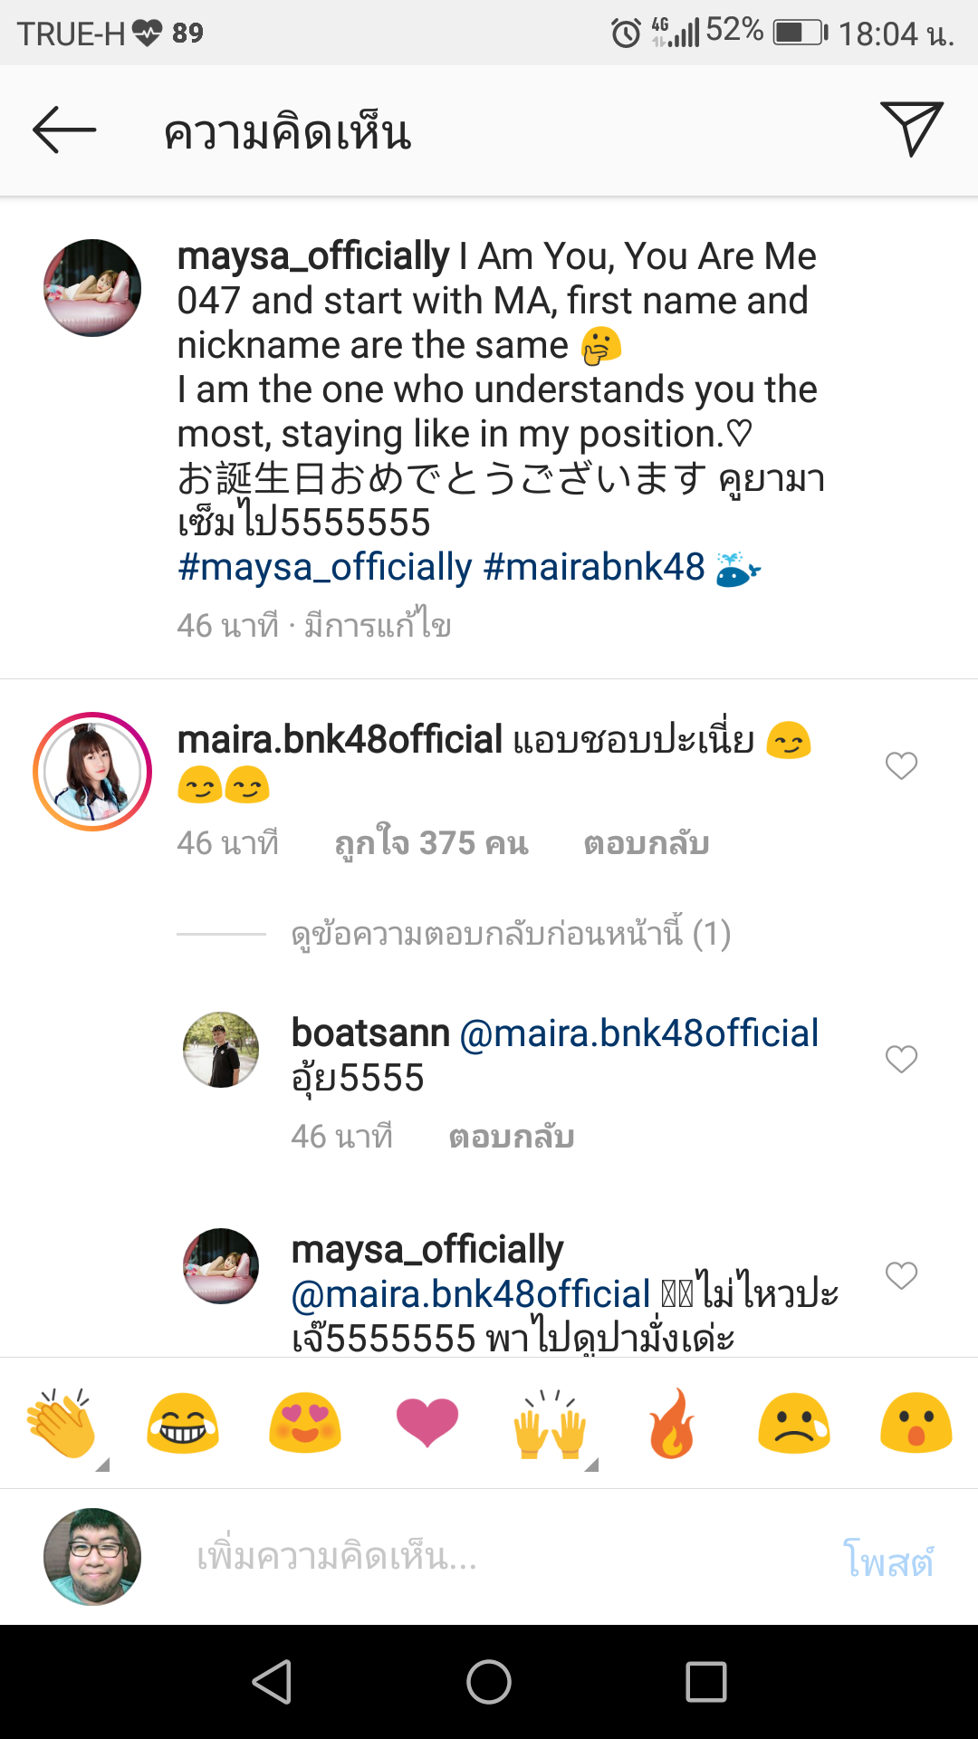Insert the crying sad face emoji
The height and width of the screenshot is (1739, 978).
(x=794, y=1424)
